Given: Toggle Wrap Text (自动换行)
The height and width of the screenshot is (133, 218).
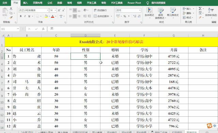Looking at the screenshot, I should pos(100,10).
